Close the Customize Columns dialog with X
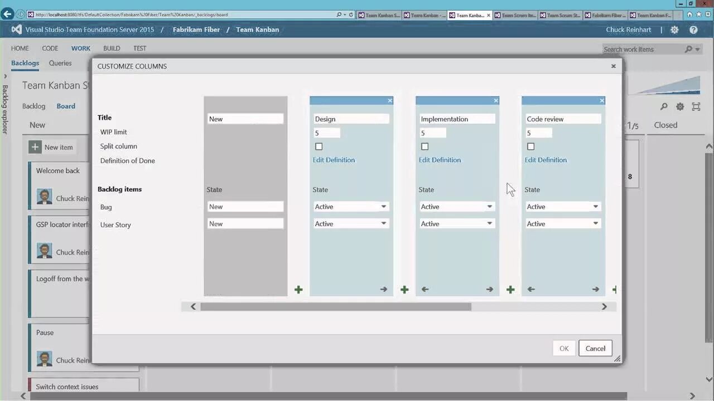 click(x=614, y=66)
